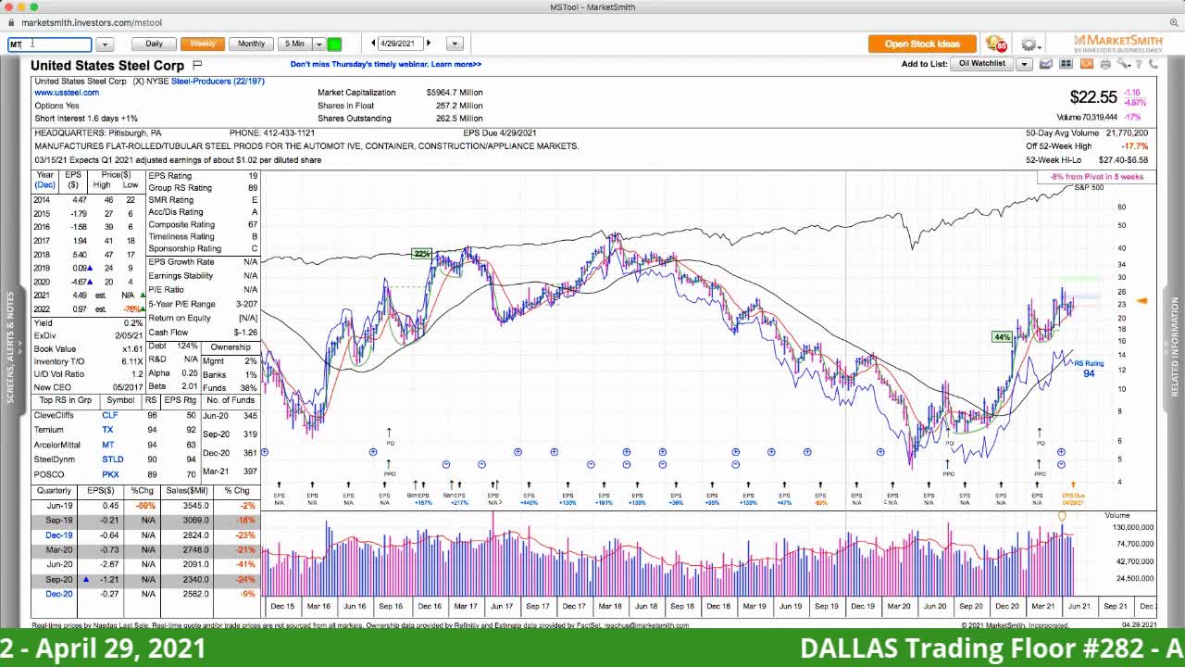The image size is (1185, 667).
Task: Click the orange price marker on right axis
Action: click(1142, 300)
